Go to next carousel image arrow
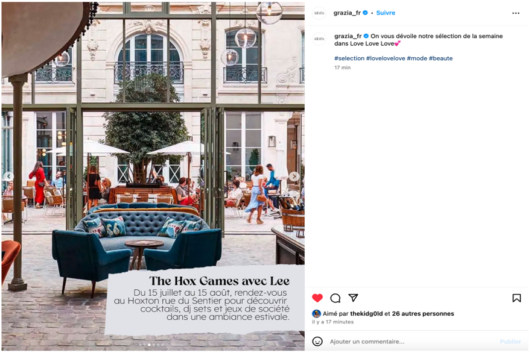 pos(294,176)
